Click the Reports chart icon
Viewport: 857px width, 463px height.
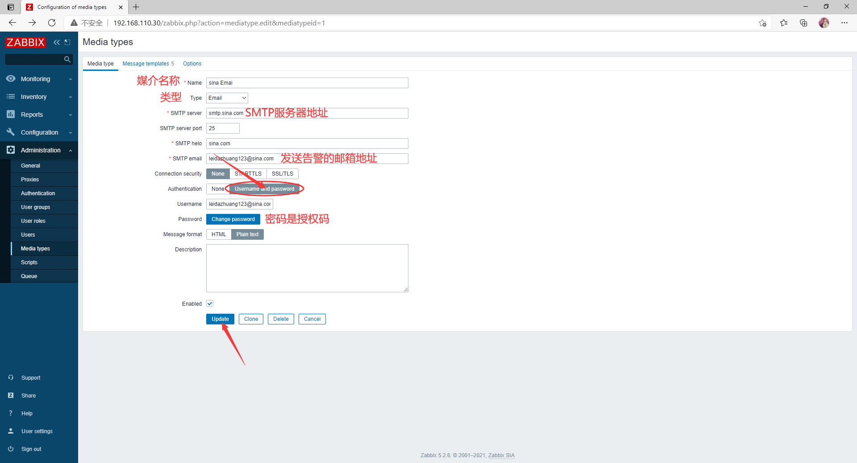point(11,115)
